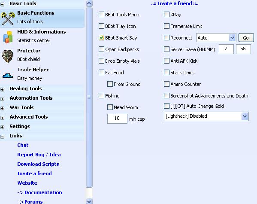Toggle the XRay checkbox
The image size is (257, 204).
[x=166, y=15]
